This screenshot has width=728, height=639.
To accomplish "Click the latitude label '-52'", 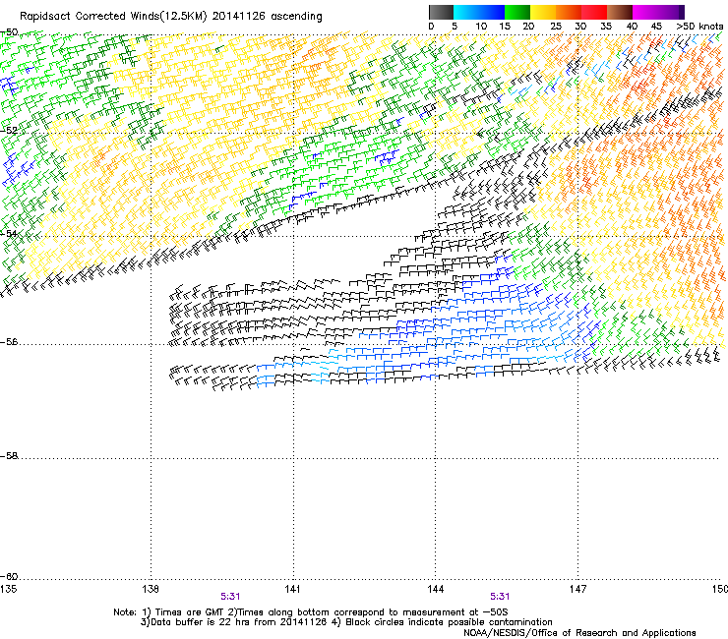I will tap(9, 131).
